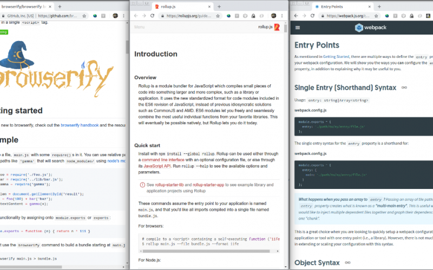Click the cube extension icon in the rollup window
Screen dimensions: 433x270
[x=245, y=16]
